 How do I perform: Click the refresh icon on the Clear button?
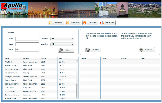[61, 50]
